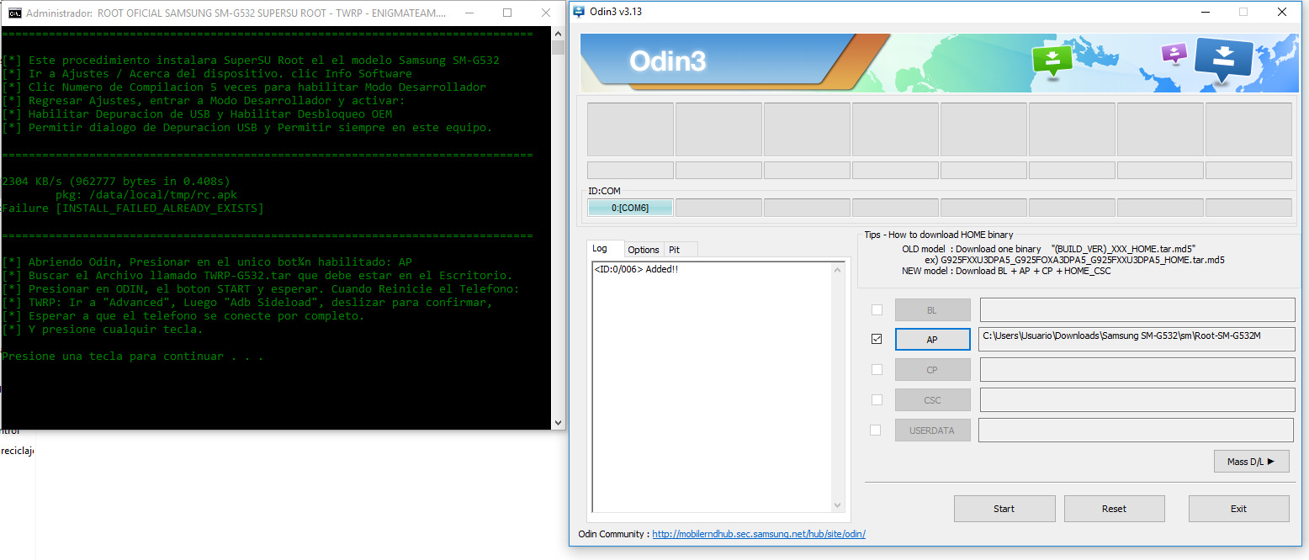Switch to the Options tab
Screen dimensions: 1309x560
tap(644, 250)
